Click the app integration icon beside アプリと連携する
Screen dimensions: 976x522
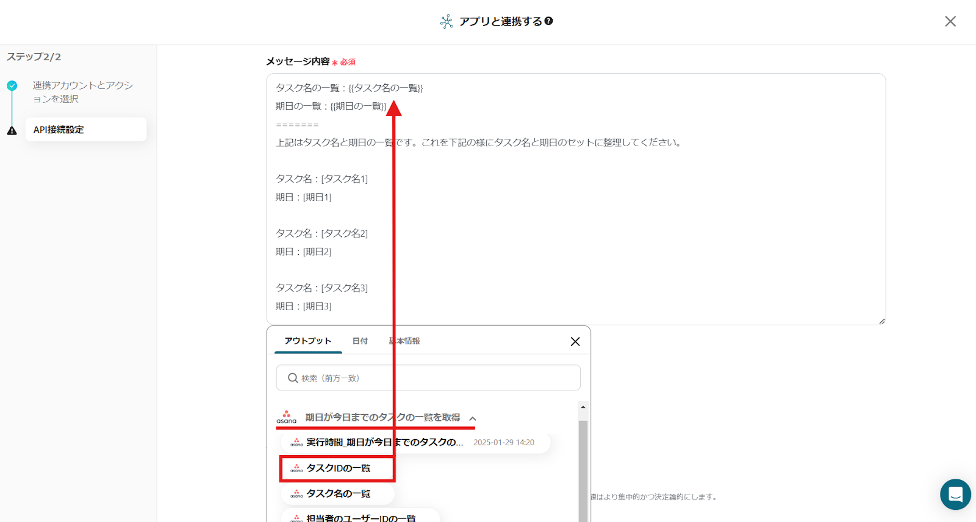(x=447, y=22)
